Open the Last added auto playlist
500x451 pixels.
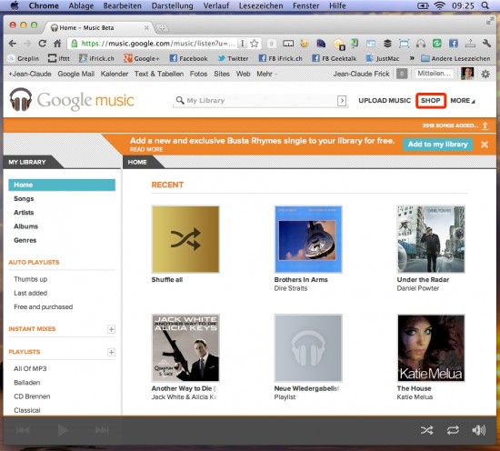coord(31,293)
